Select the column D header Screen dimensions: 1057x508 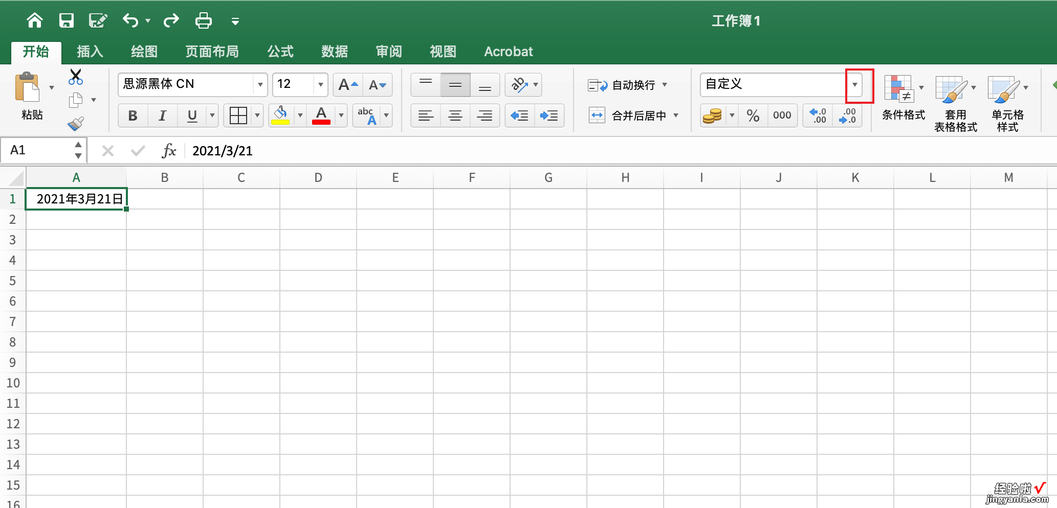(x=318, y=178)
